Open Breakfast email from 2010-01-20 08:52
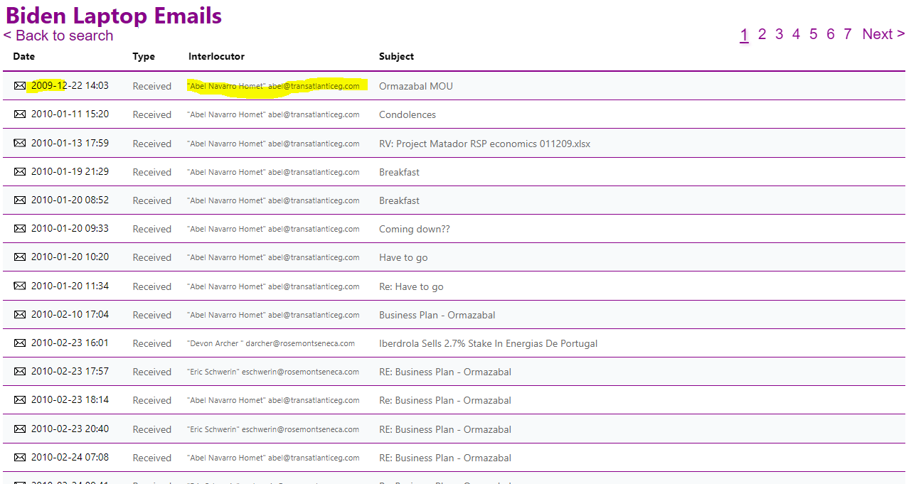921x484 pixels. tap(399, 200)
